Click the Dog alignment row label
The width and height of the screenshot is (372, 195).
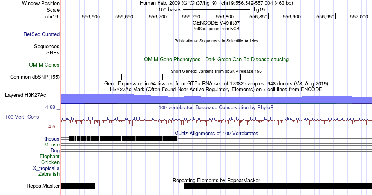(x=55, y=151)
